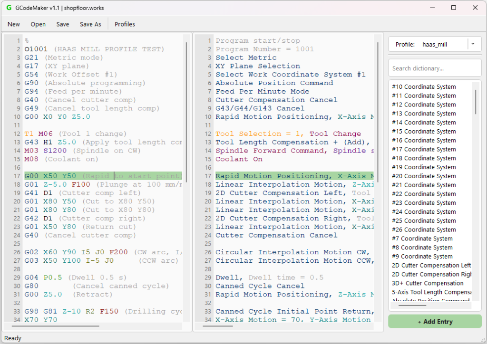Focus the Search dictionary field

(x=435, y=68)
